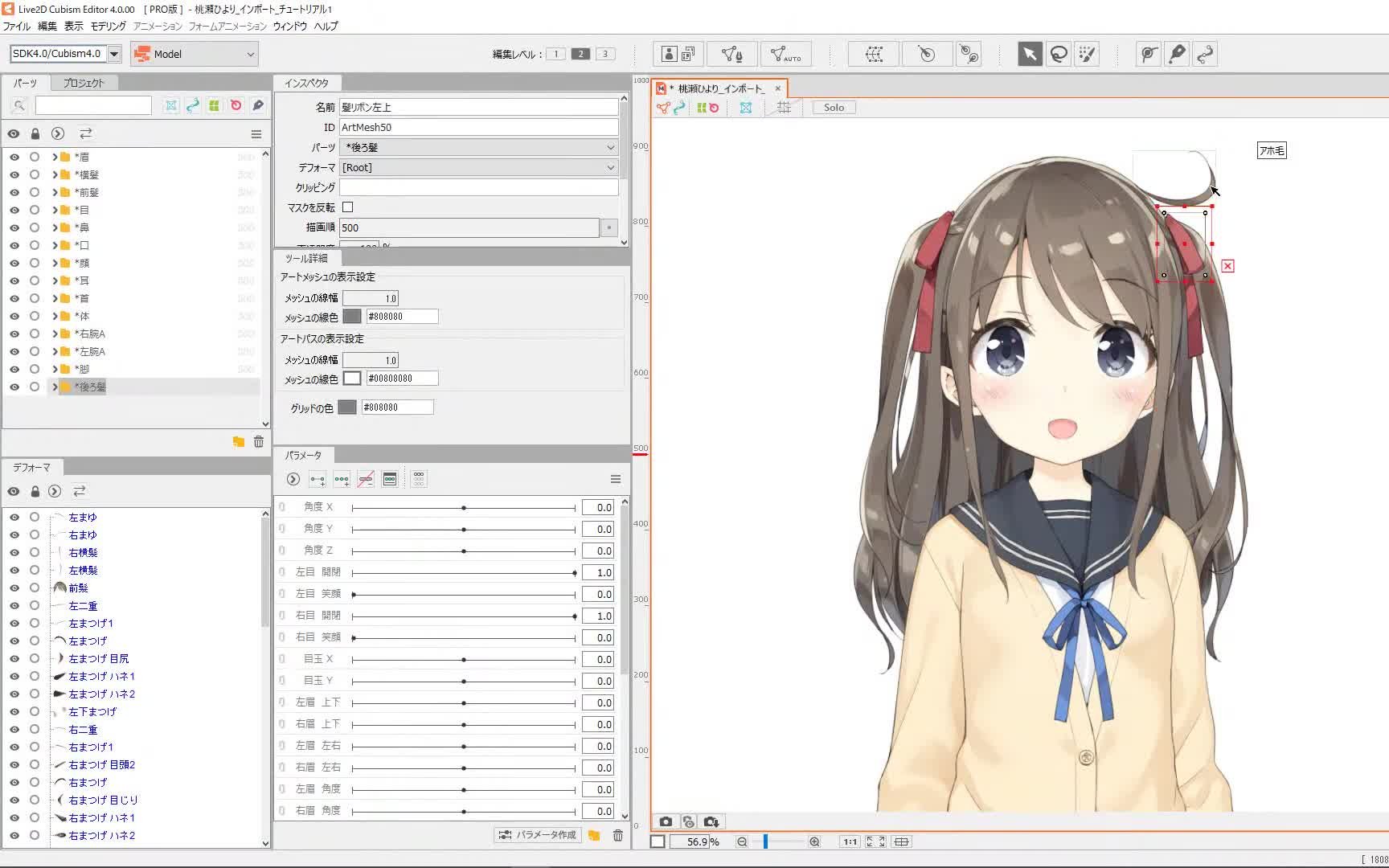1389x868 pixels.
Task: Open the automatic mesh generator tool
Action: (x=784, y=54)
